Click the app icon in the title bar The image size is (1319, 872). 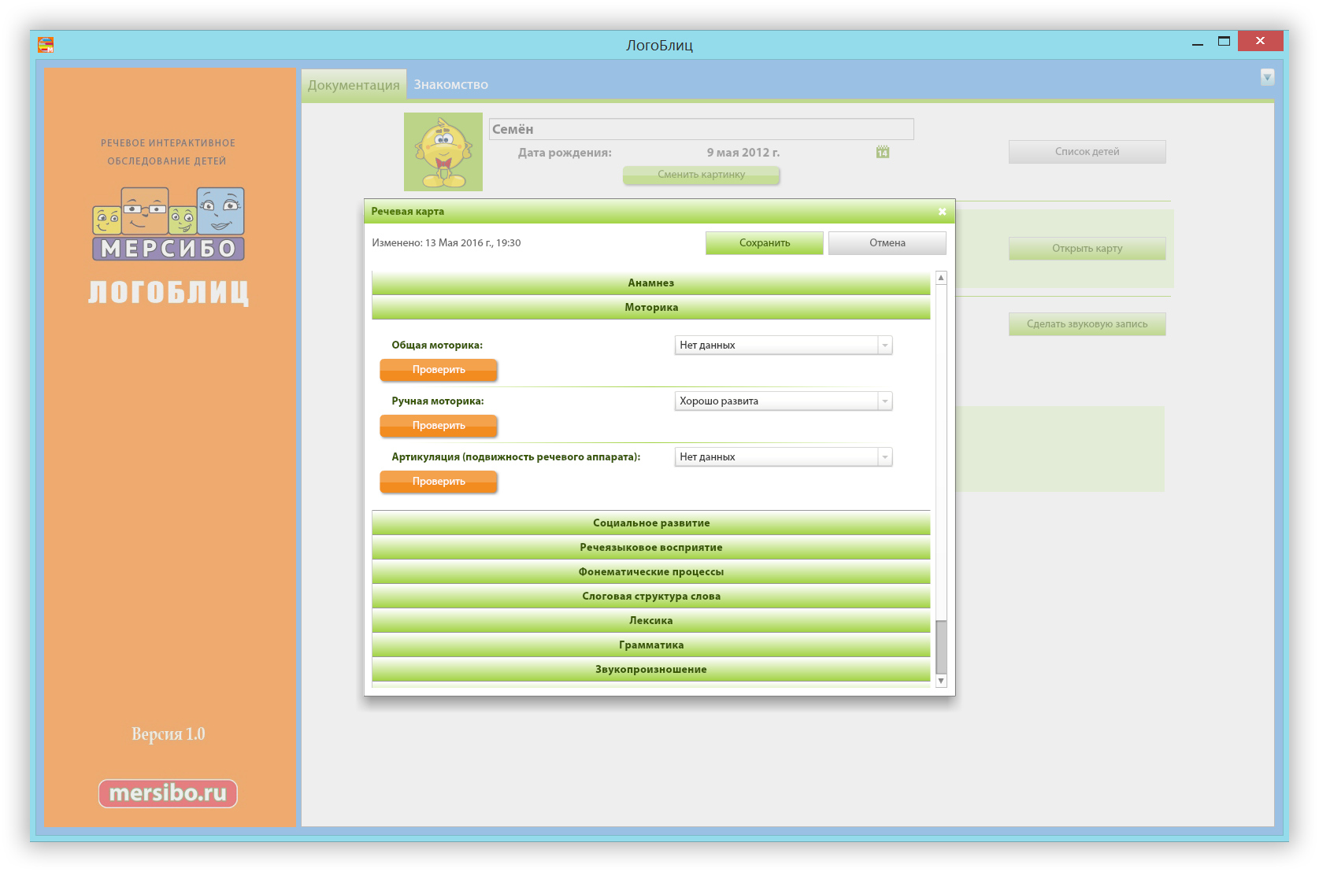pos(46,45)
